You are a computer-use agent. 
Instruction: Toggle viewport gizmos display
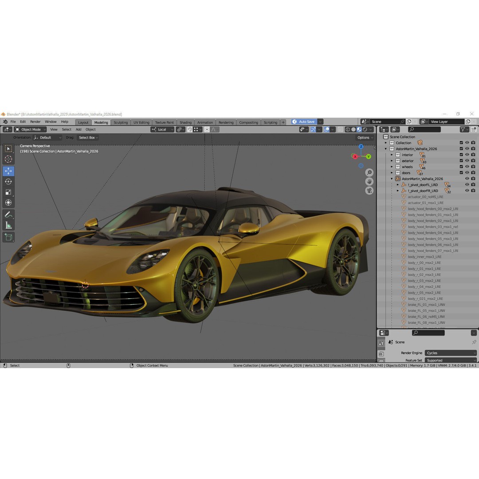point(313,130)
